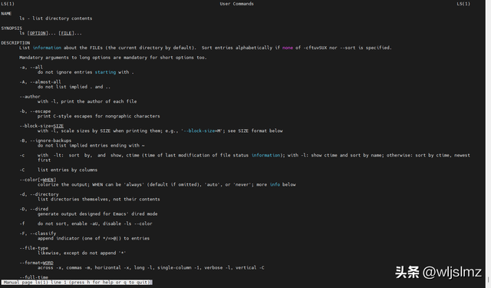Select the '-B, --ignore-backups' option line
This screenshot has width=491, height=288.
click(x=45, y=141)
